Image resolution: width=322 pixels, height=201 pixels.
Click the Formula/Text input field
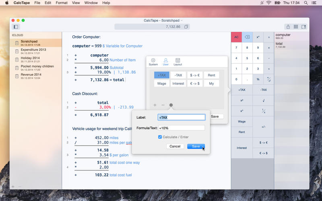pyautogui.click(x=182, y=128)
